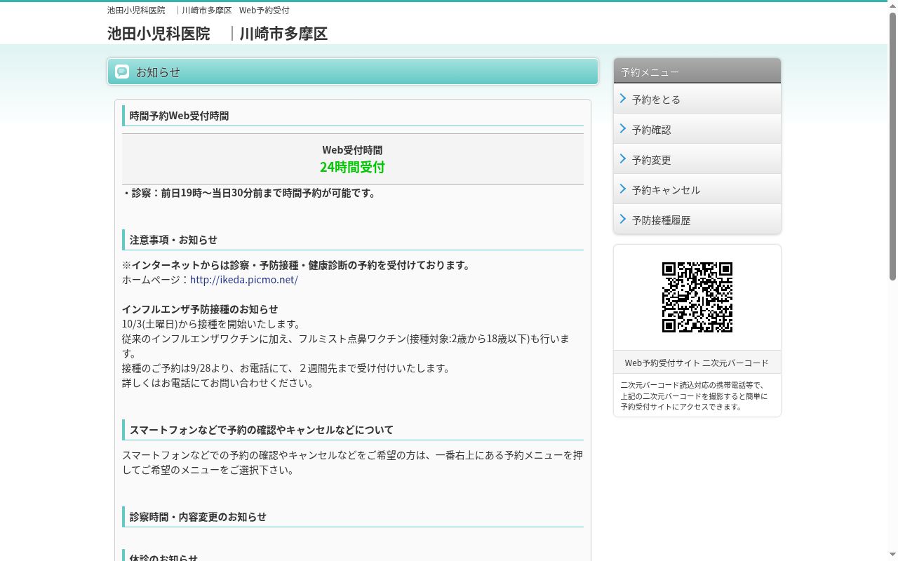The height and width of the screenshot is (561, 898).
Task: Open the 予約をとる menu item
Action: coord(697,99)
